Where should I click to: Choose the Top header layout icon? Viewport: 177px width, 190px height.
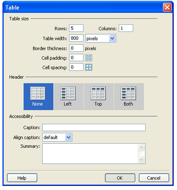[98, 93]
